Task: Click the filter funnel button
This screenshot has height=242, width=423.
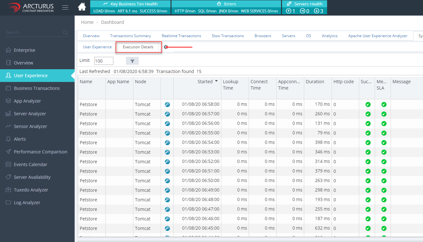Action: 132,61
